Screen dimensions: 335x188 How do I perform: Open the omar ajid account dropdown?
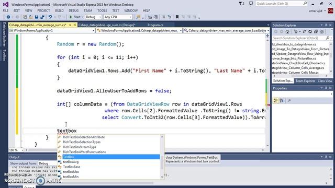(325, 11)
